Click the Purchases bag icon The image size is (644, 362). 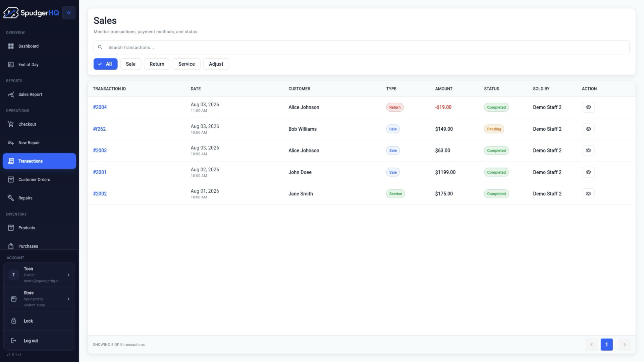pyautogui.click(x=11, y=246)
